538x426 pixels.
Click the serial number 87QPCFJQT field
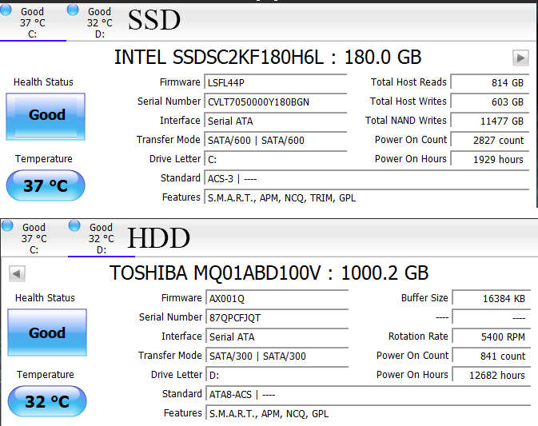point(277,317)
